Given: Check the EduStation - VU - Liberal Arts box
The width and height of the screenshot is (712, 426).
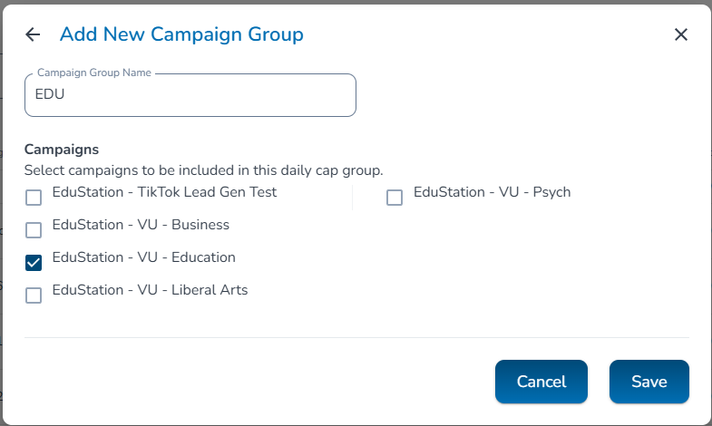Looking at the screenshot, I should (34, 295).
